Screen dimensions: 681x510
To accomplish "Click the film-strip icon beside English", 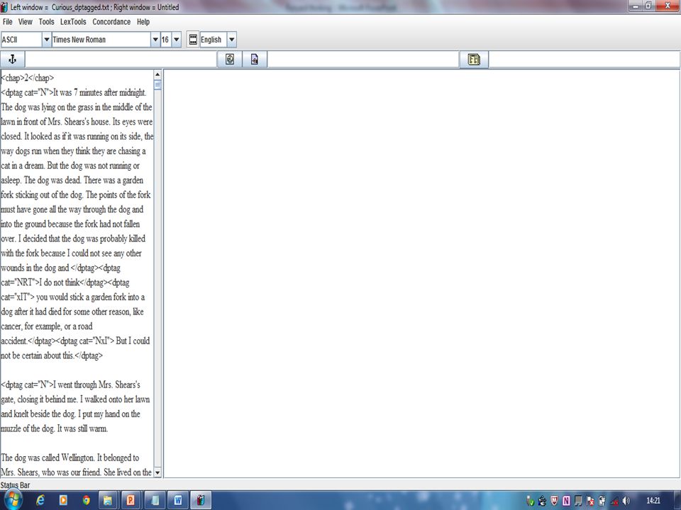I will tap(193, 40).
